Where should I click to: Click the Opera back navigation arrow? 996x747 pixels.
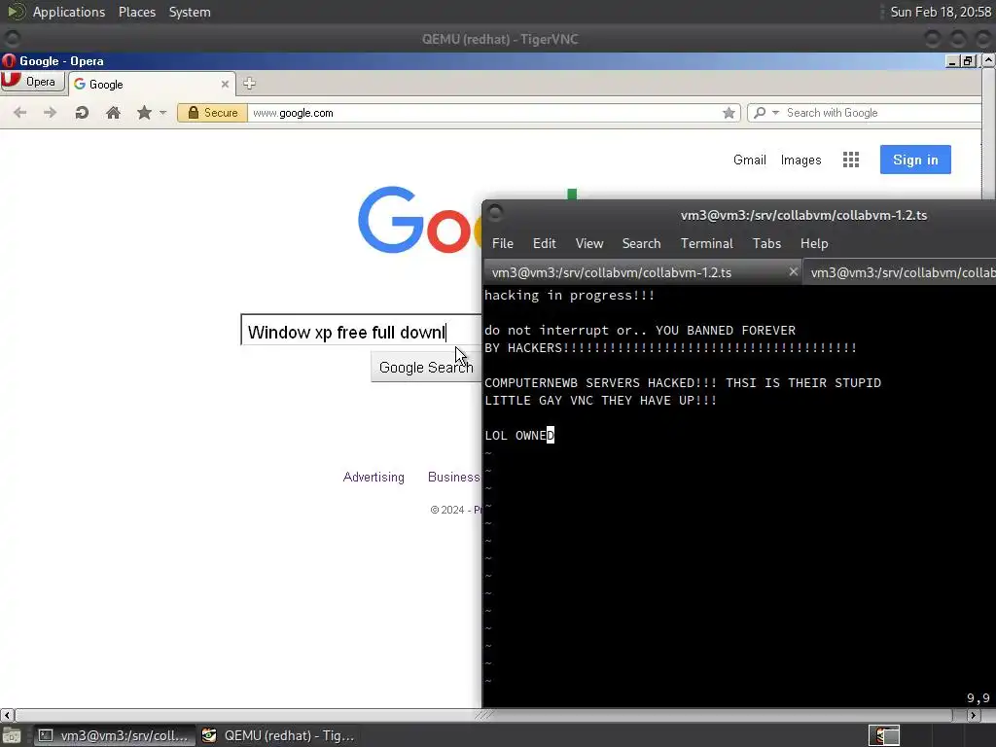click(19, 113)
